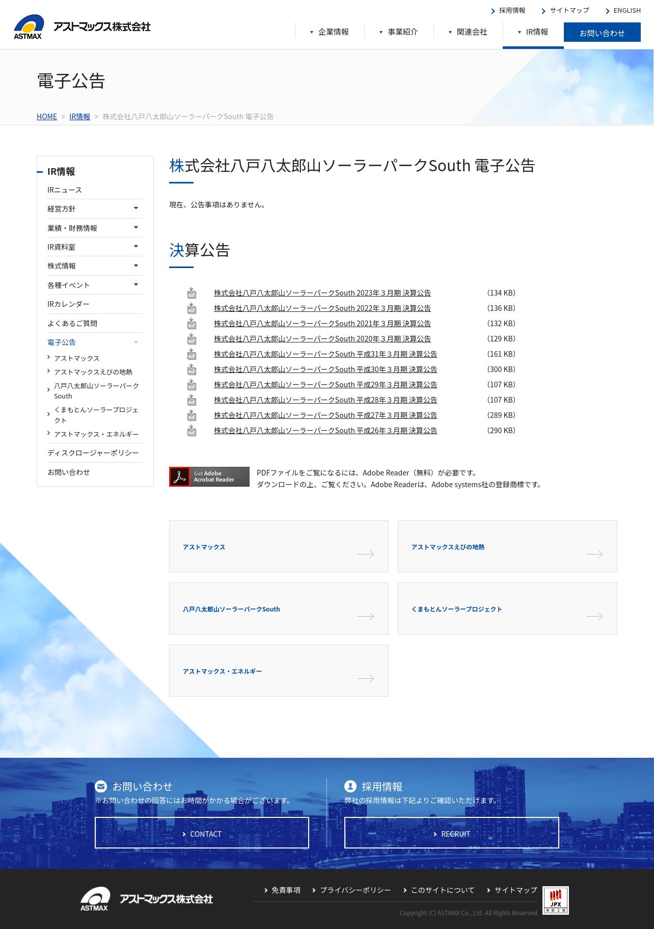Open the 事業紹介 dropdown menu
The image size is (654, 929).
[x=399, y=32]
